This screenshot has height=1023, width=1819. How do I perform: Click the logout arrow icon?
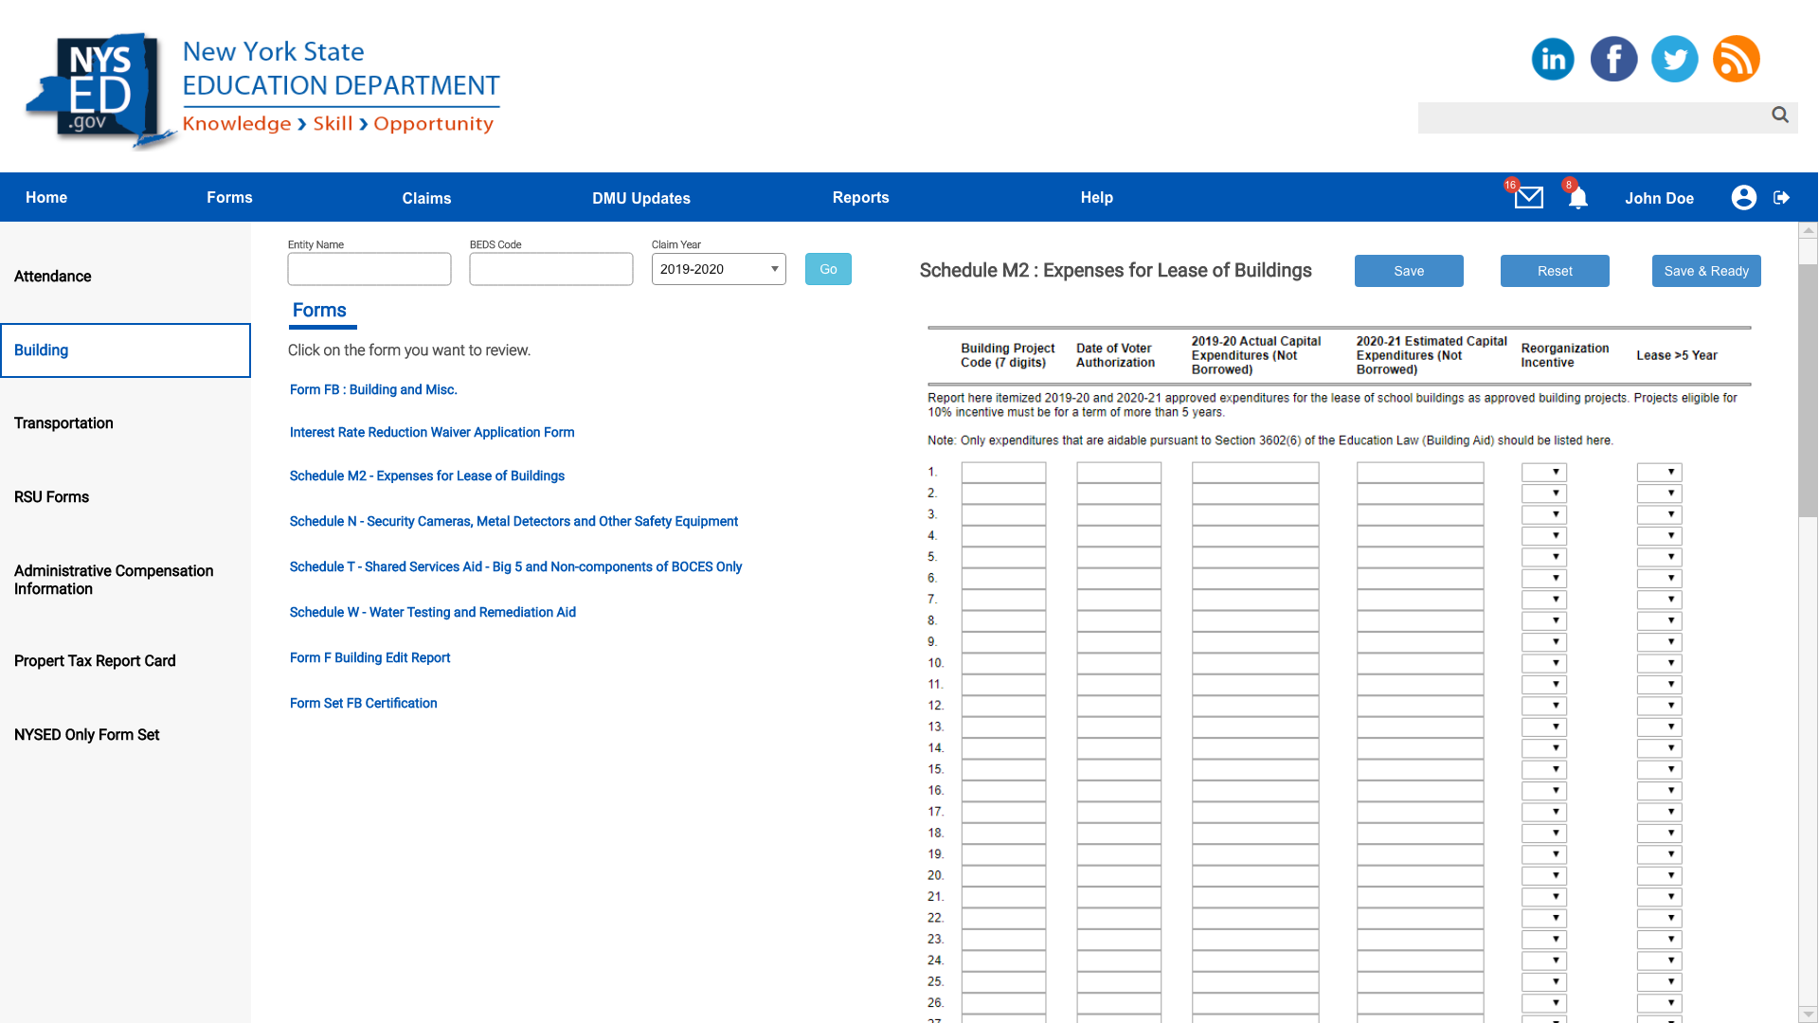pos(1782,197)
